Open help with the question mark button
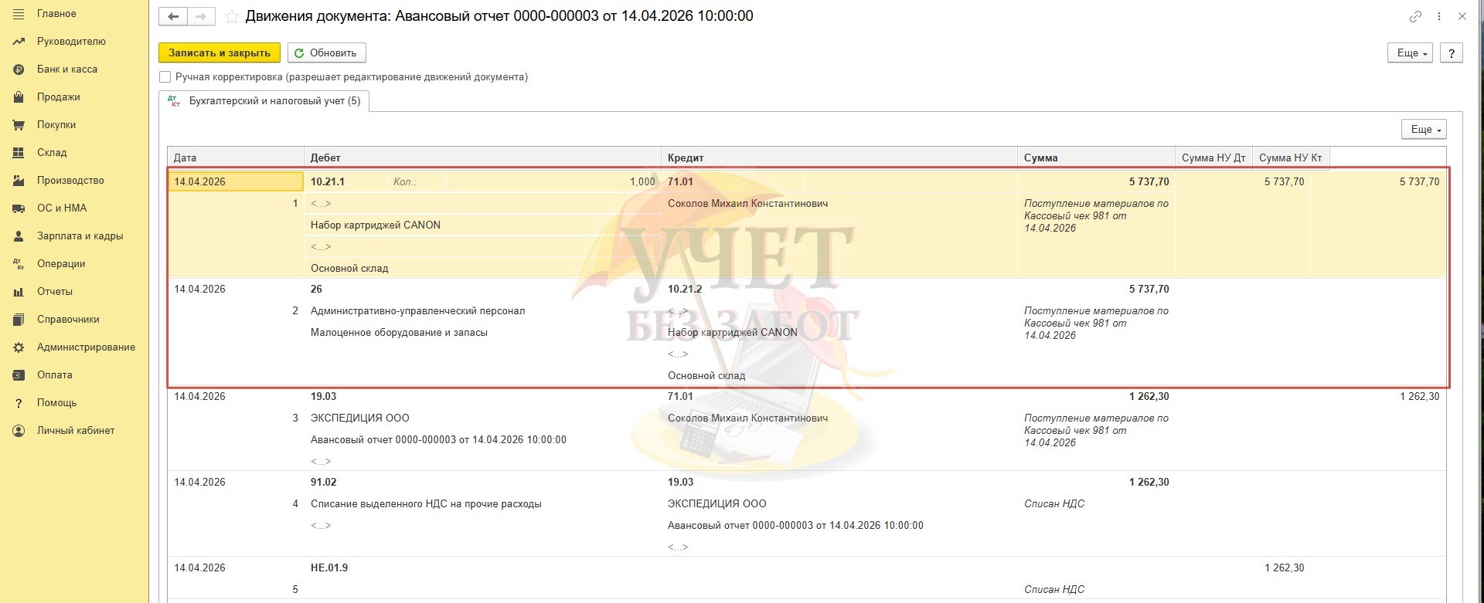The image size is (1484, 603). pos(1452,53)
